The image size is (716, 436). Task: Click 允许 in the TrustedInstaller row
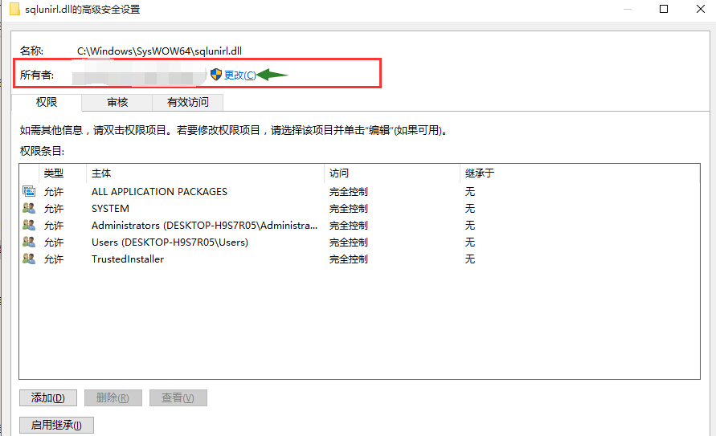pos(53,259)
